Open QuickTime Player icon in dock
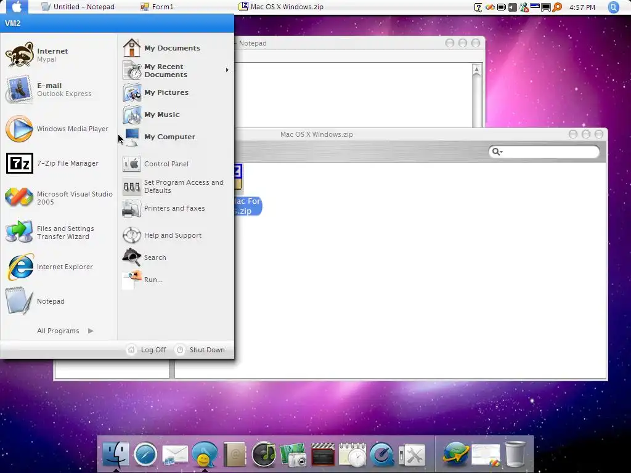The image size is (631, 473). tap(382, 455)
